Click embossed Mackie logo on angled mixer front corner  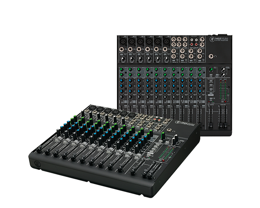(x=37, y=164)
